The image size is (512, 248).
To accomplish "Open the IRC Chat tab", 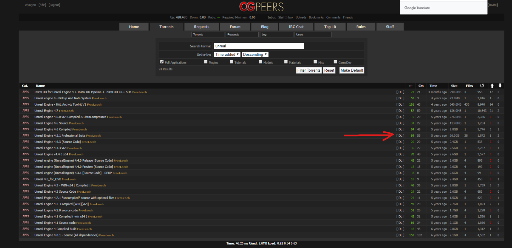I will pos(296,27).
